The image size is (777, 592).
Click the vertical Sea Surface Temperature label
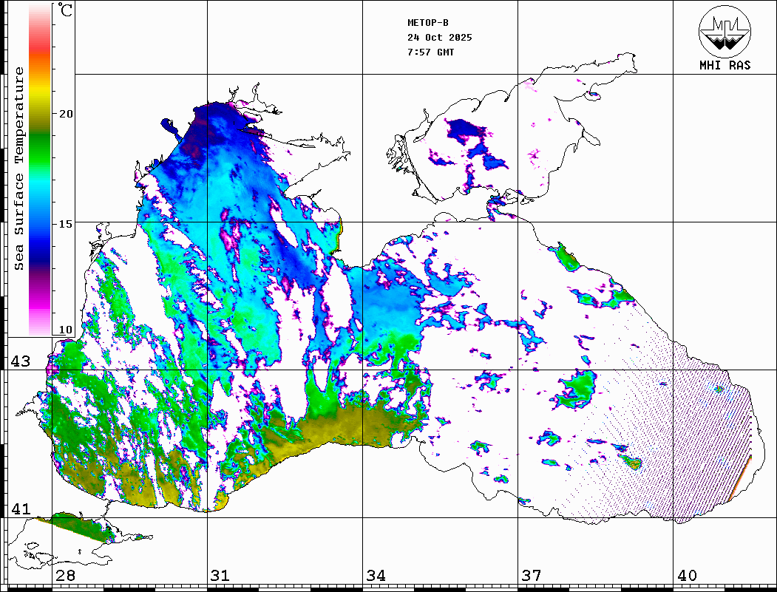click(20, 169)
